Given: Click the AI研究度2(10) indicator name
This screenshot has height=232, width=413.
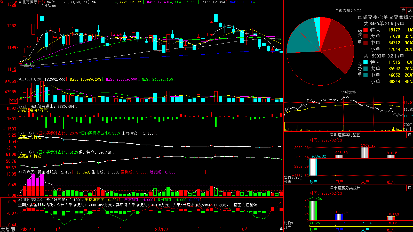Looking at the screenshot, I should pos(31,200).
